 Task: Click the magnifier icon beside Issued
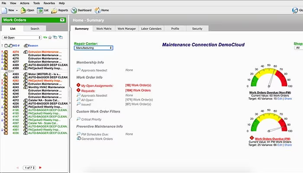coord(78,104)
